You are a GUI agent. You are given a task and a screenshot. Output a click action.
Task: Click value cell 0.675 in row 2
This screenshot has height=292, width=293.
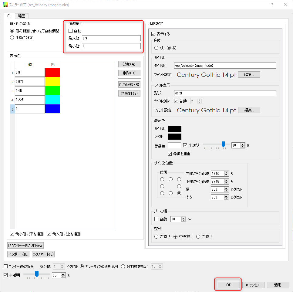click(x=30, y=82)
